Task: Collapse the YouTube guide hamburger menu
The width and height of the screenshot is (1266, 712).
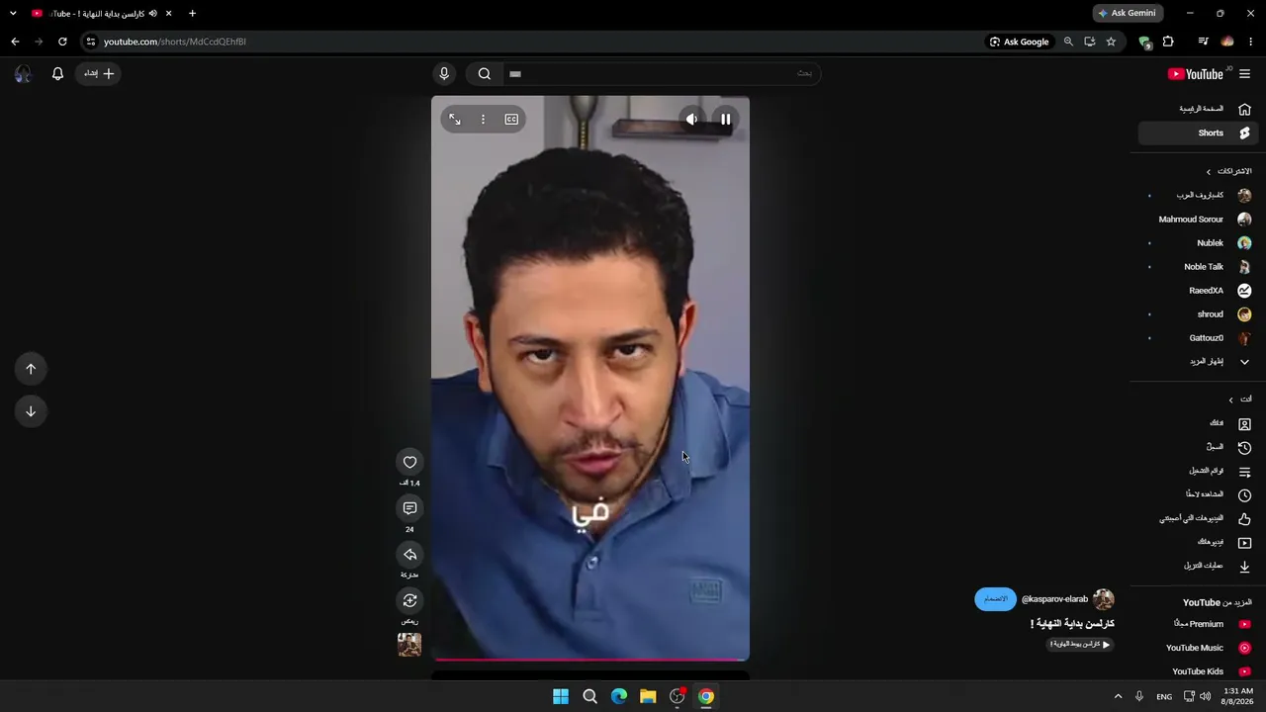Action: pyautogui.click(x=1244, y=74)
